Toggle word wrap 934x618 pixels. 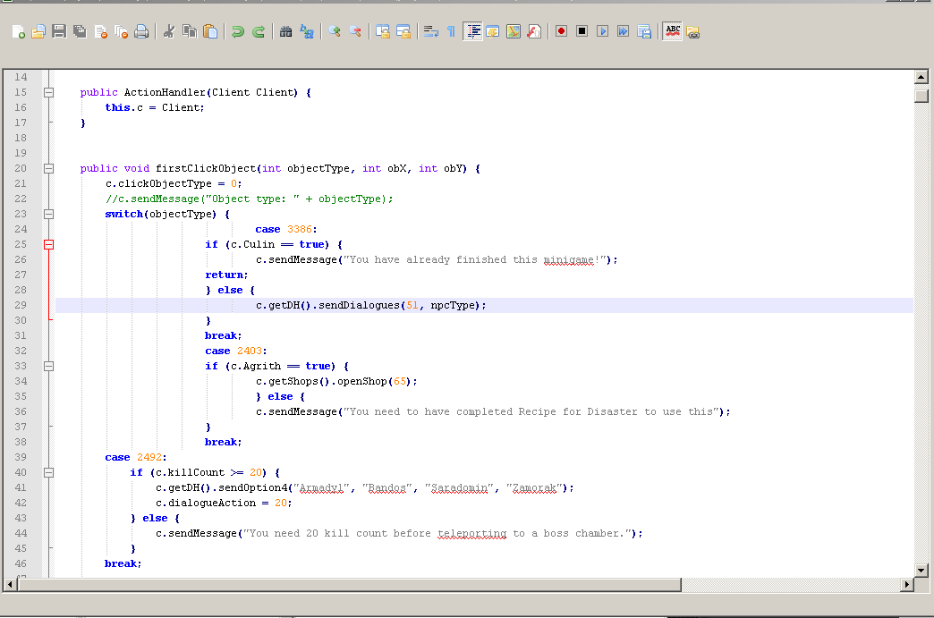[x=430, y=31]
